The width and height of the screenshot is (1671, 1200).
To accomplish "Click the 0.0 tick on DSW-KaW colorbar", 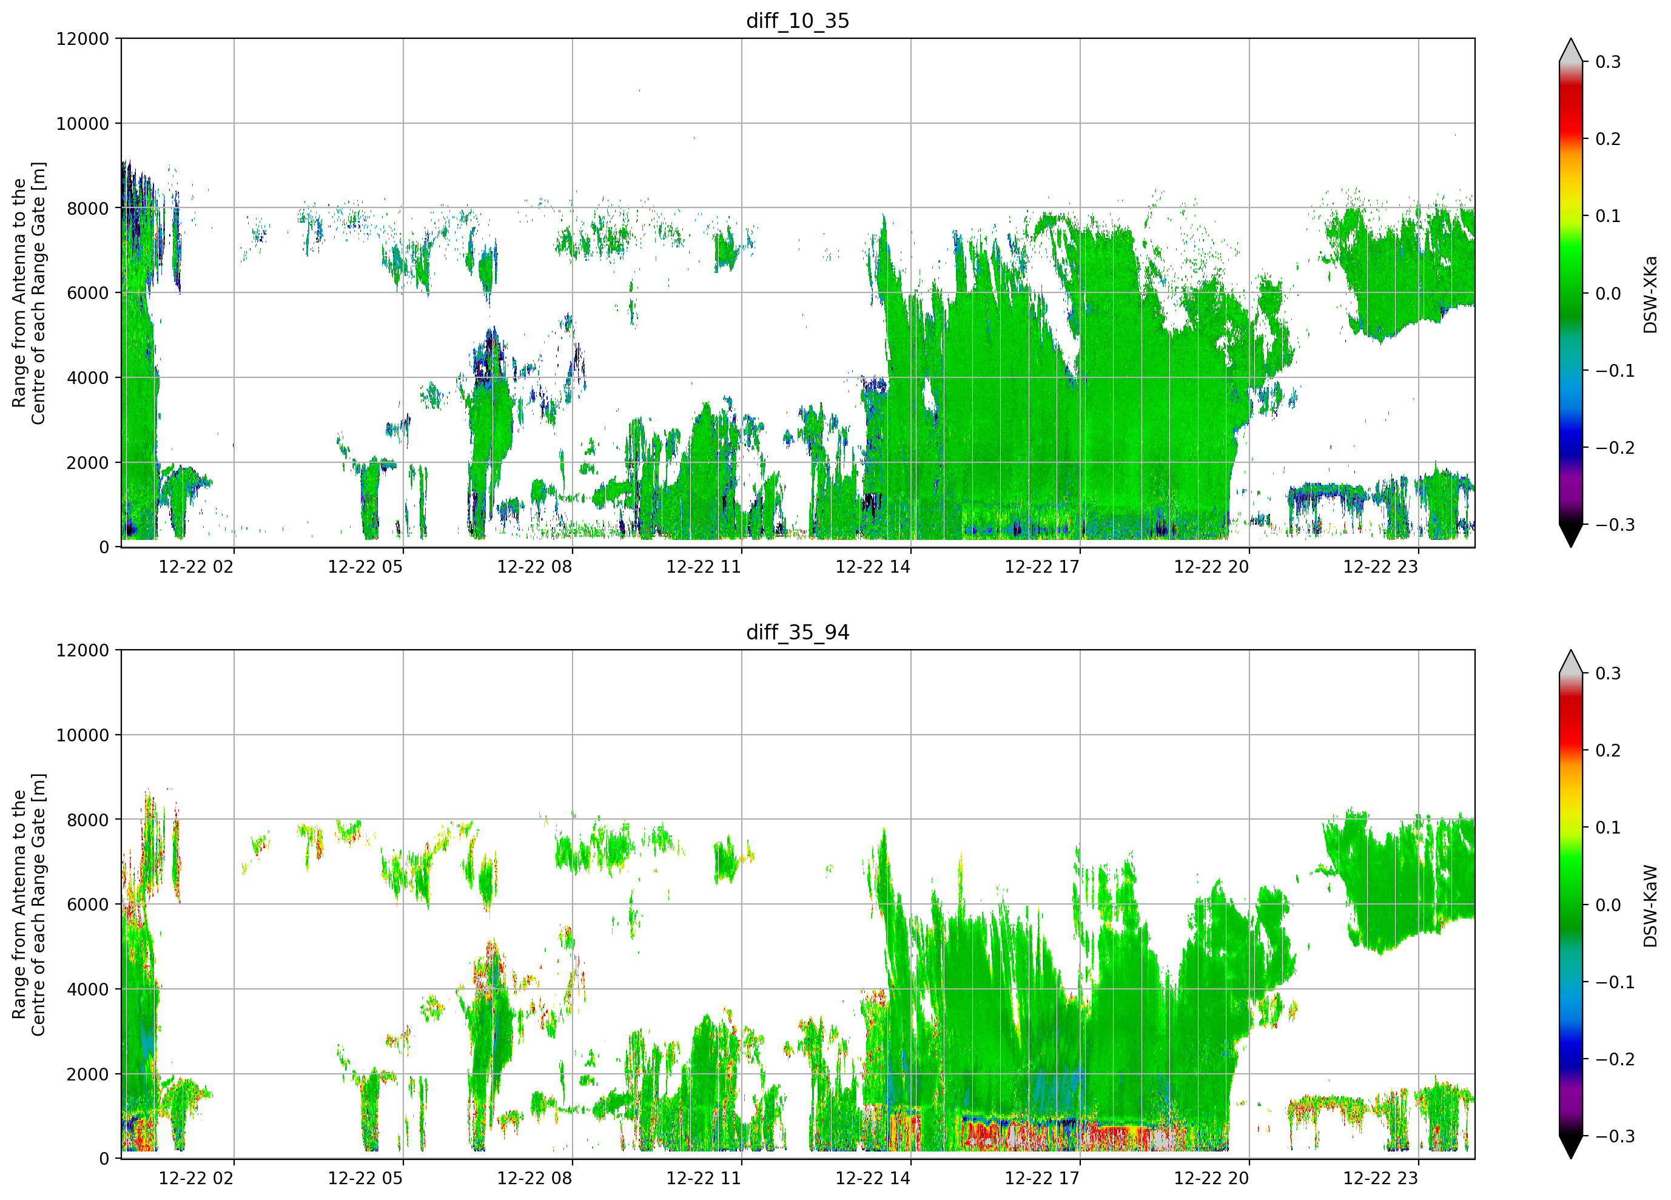I will tap(1609, 905).
